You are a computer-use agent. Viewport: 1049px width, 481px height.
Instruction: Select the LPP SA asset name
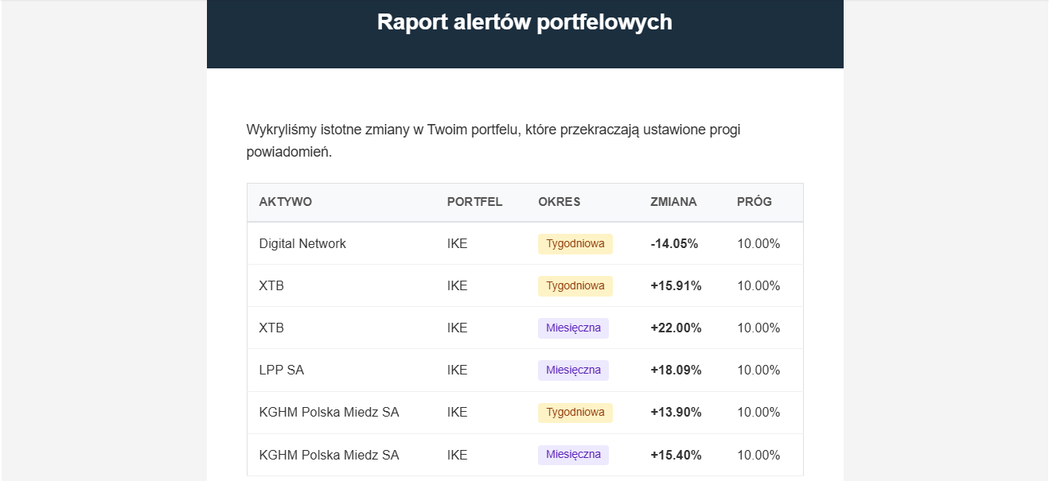(281, 370)
